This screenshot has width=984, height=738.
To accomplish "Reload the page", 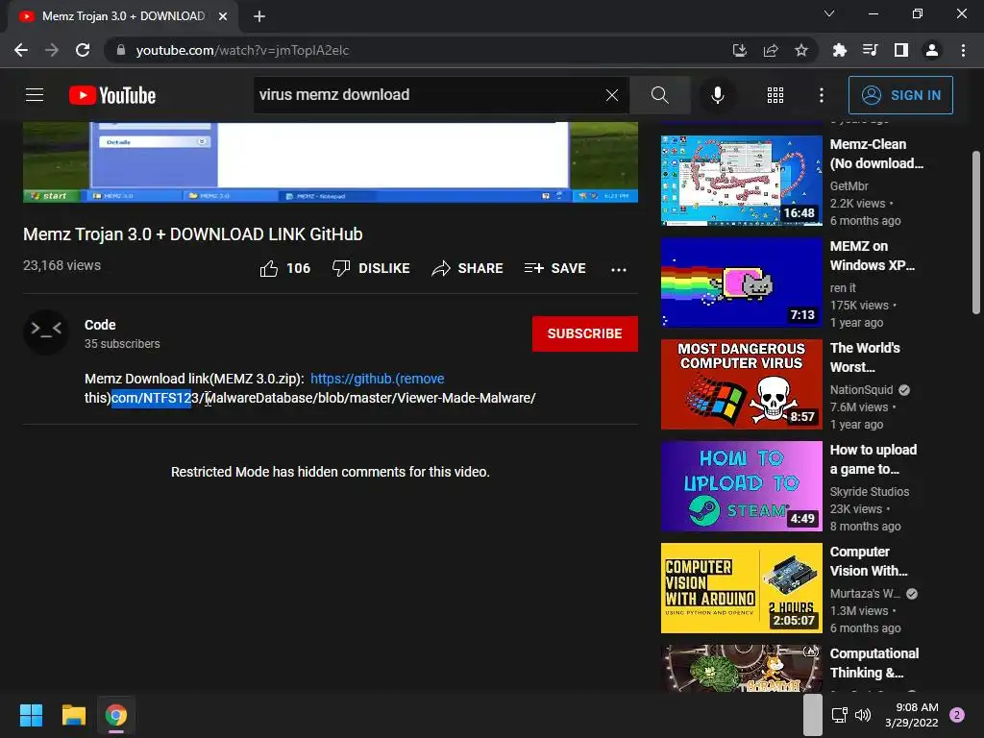I will (83, 50).
